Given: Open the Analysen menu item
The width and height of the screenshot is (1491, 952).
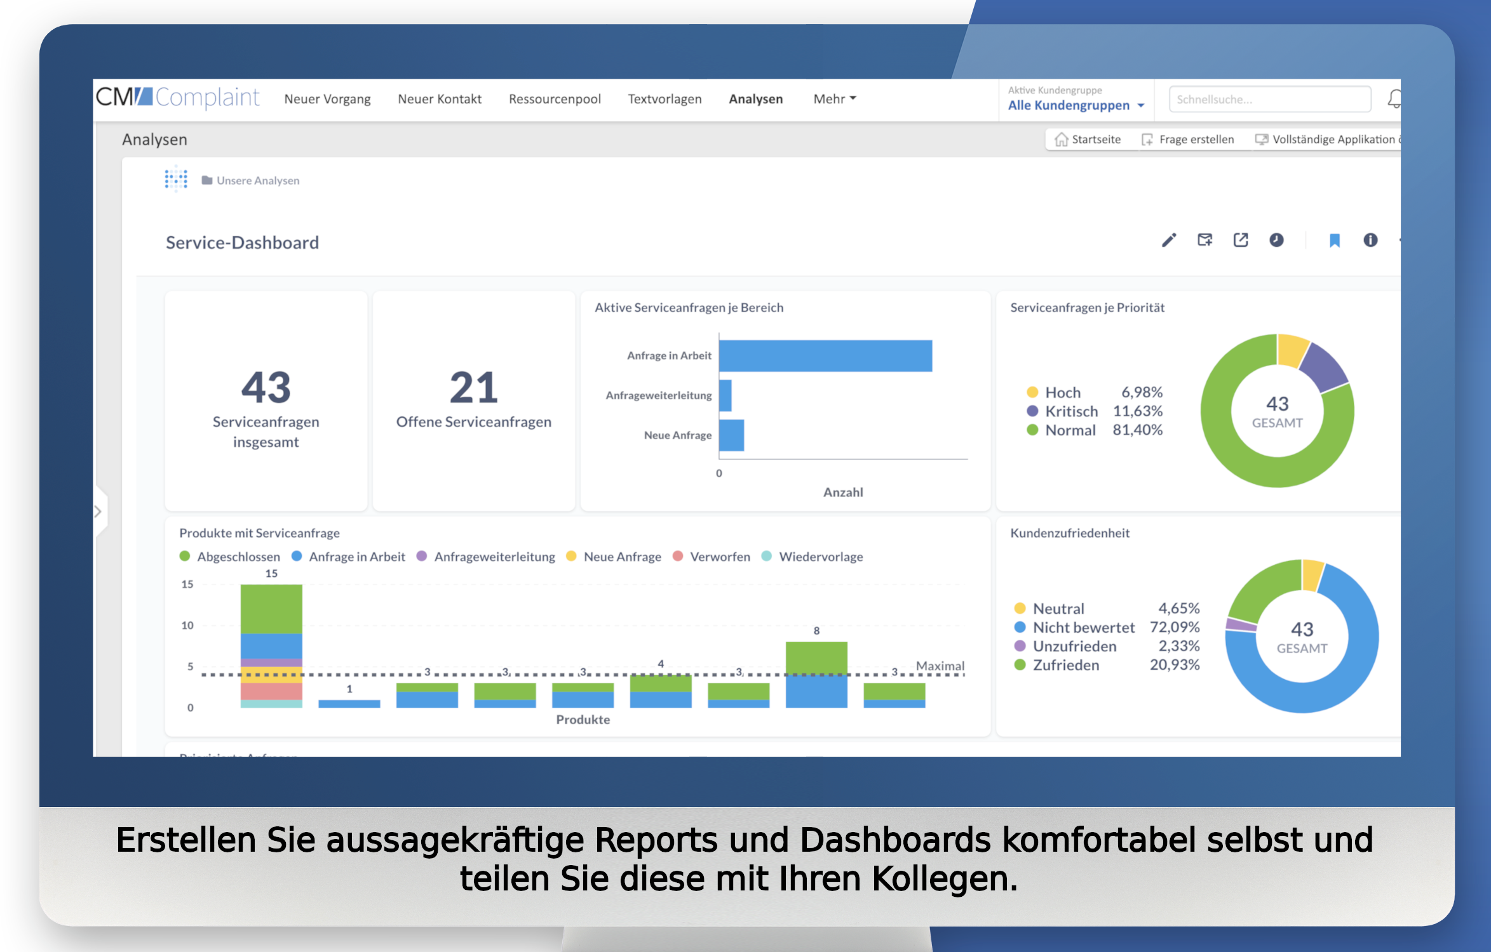Looking at the screenshot, I should 755,99.
